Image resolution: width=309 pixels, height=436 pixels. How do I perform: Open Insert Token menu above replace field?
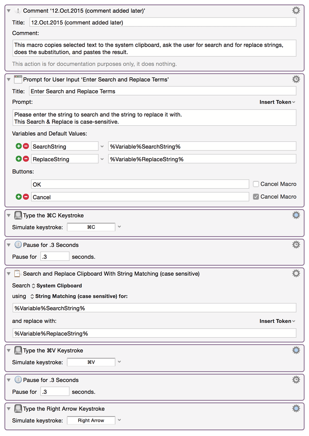pos(277,321)
